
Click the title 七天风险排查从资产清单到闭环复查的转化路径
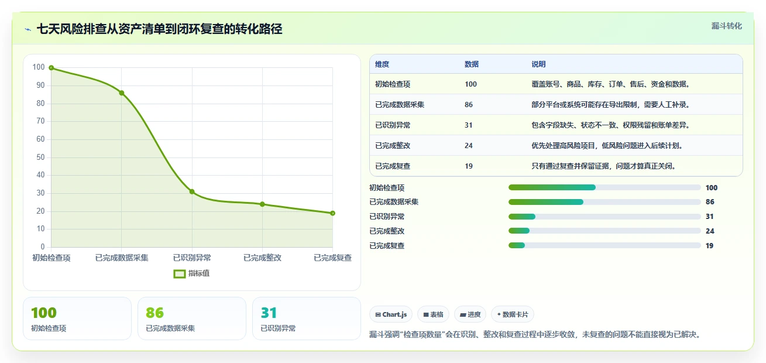[159, 29]
